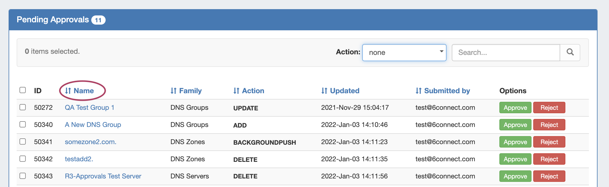Sort table by Family column
This screenshot has height=187, width=609.
(186, 91)
